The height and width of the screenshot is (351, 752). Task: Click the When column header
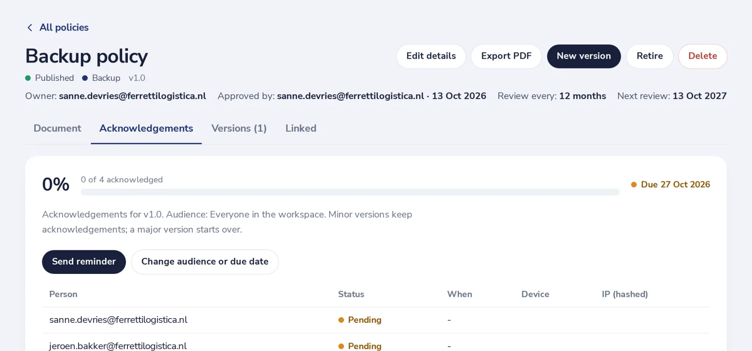coord(460,294)
